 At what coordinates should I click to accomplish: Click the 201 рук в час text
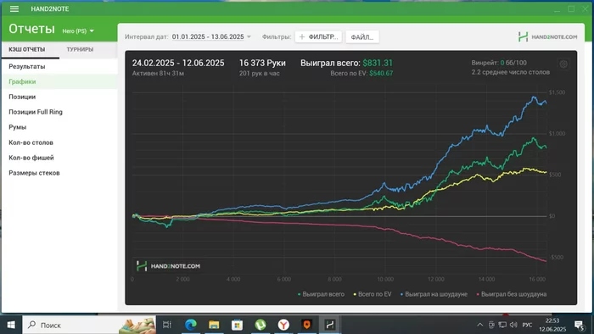coord(260,73)
